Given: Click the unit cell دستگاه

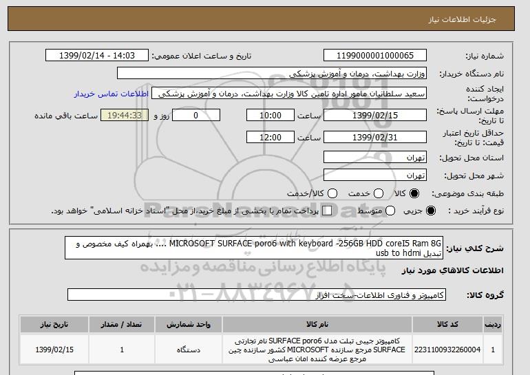Looking at the screenshot, I should tap(189, 350).
